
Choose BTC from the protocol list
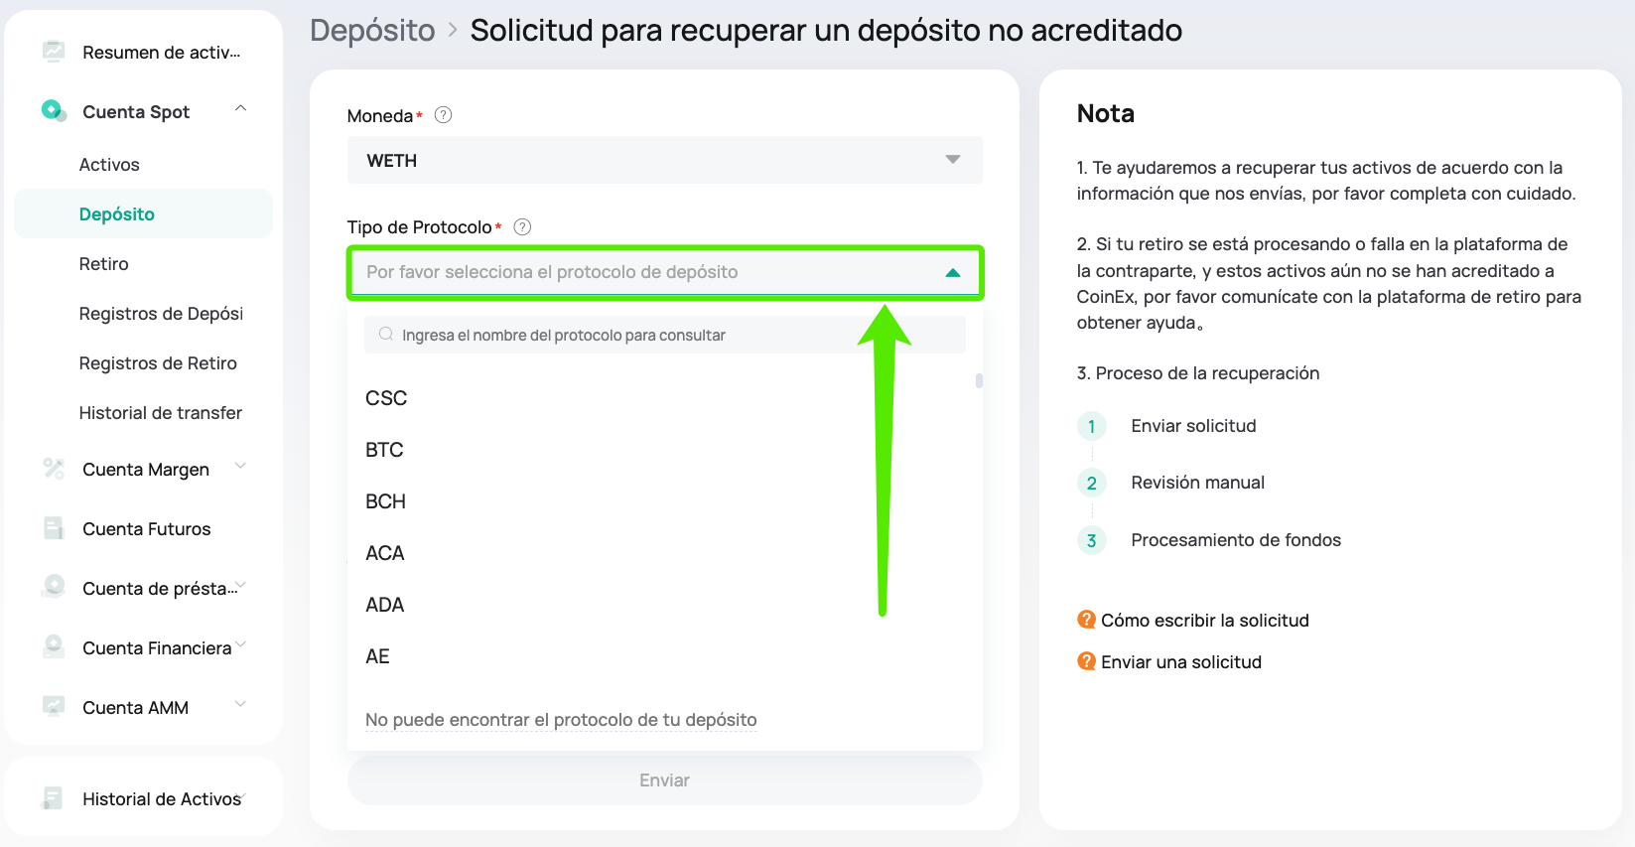384,450
